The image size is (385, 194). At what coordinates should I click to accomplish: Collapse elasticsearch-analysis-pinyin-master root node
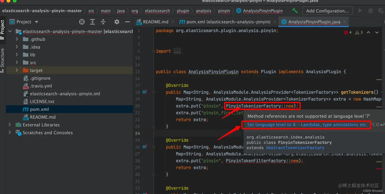click(10, 31)
